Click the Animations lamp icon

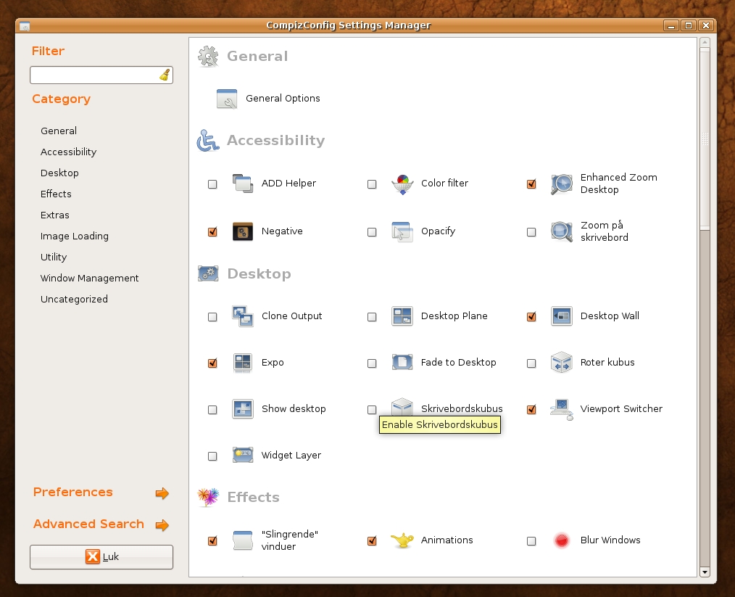tap(402, 540)
